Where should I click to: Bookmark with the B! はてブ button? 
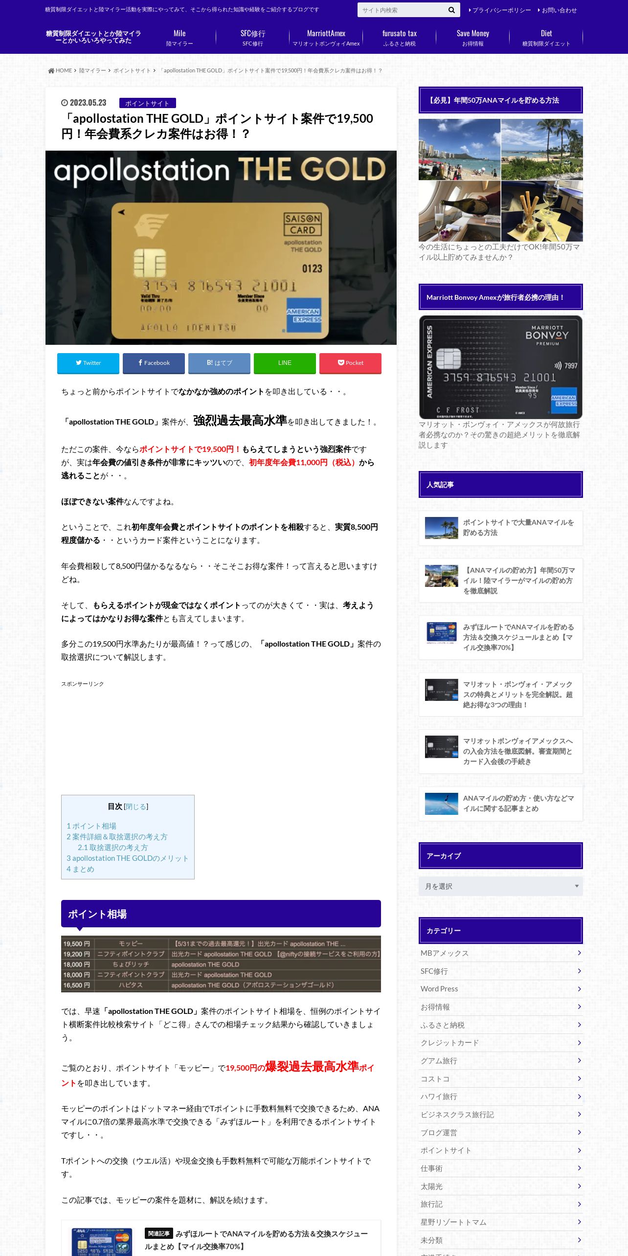pos(219,363)
